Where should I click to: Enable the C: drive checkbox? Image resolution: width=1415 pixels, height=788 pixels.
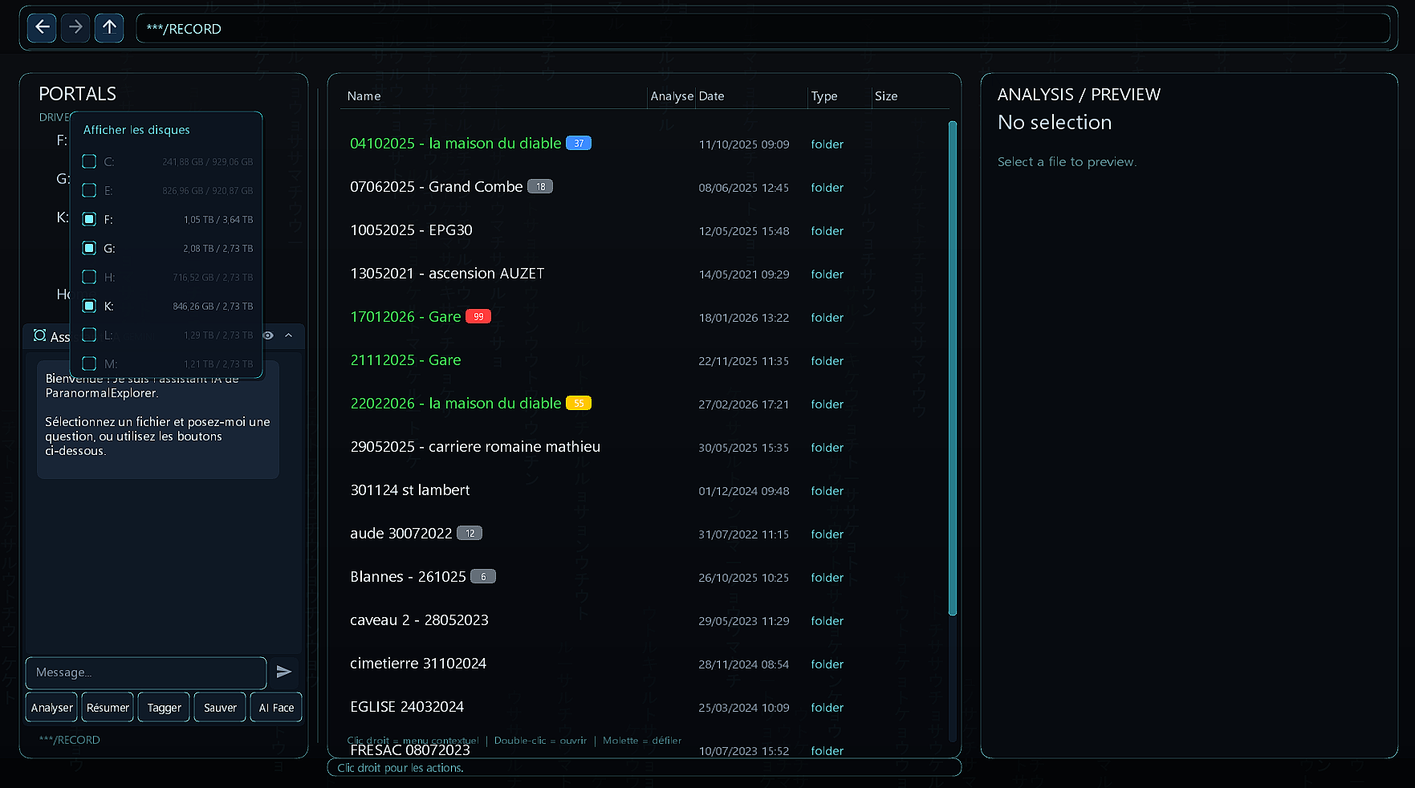89,162
